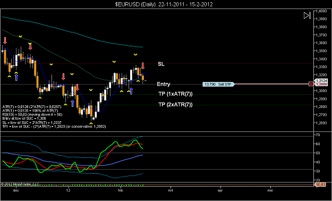Click the 'dec' date axis label
This screenshot has width=332, height=201.
[x=16, y=190]
